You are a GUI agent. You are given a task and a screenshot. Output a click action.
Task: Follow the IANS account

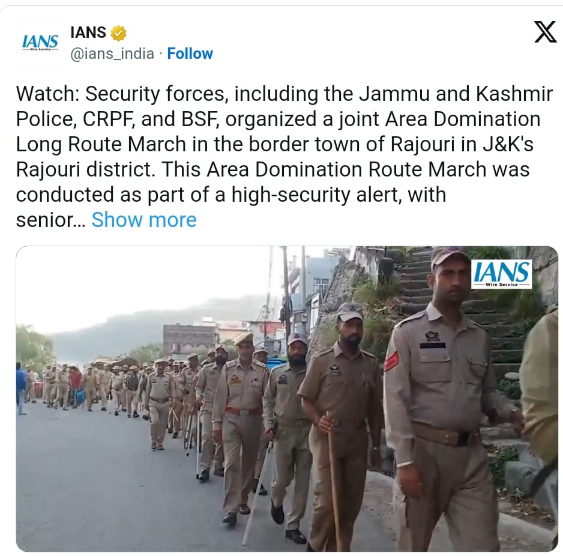(x=190, y=54)
